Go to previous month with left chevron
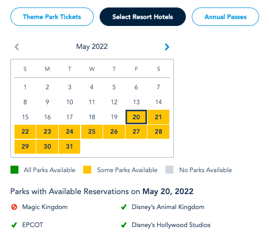The image size is (269, 242). (x=16, y=47)
